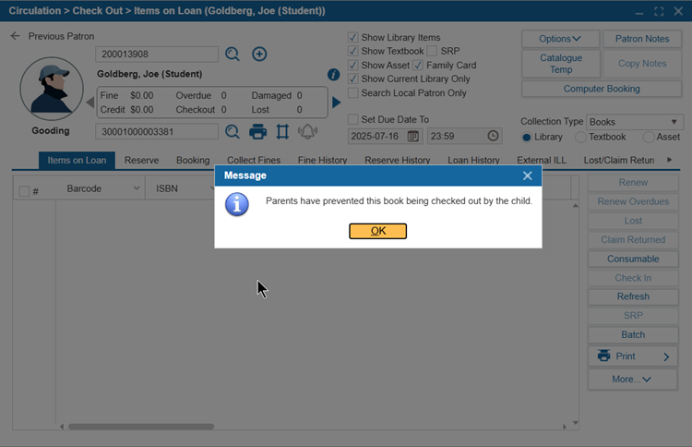
Task: Toggle Family Card checkbox
Action: click(418, 65)
